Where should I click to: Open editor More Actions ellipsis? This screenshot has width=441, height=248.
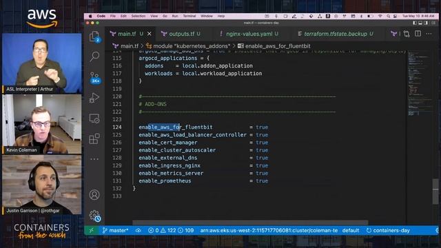[x=429, y=34]
